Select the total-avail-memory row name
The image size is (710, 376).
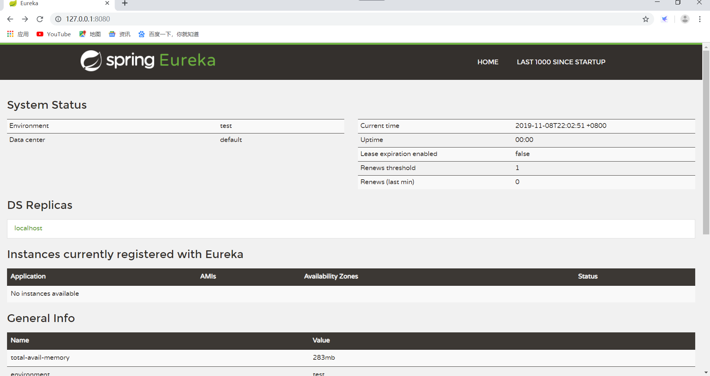tap(40, 358)
